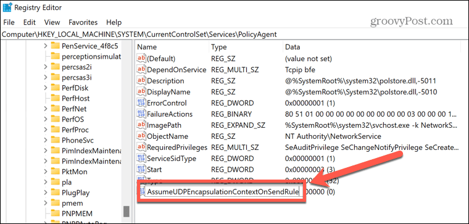Expand the PhoneSvc key
This screenshot has height=224, width=469.
tap(46, 140)
